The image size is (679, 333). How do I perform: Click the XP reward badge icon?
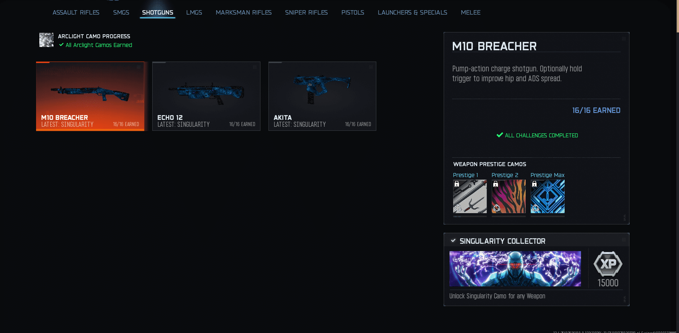(608, 264)
